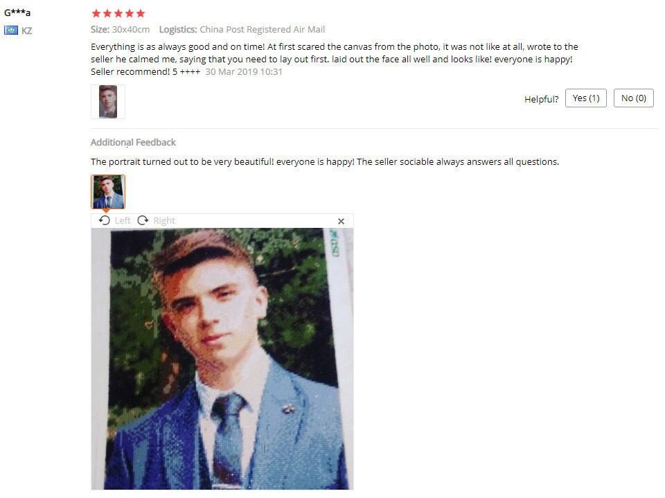Click the Additional Feedback heading
Screen dimensions: 665x498
(133, 142)
